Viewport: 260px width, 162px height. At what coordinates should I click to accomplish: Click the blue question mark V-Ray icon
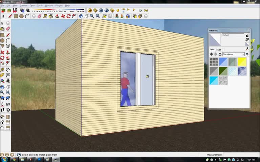click(x=107, y=10)
